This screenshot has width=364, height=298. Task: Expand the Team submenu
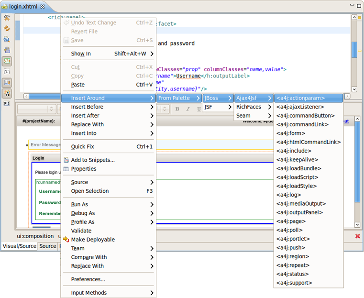[109, 248]
